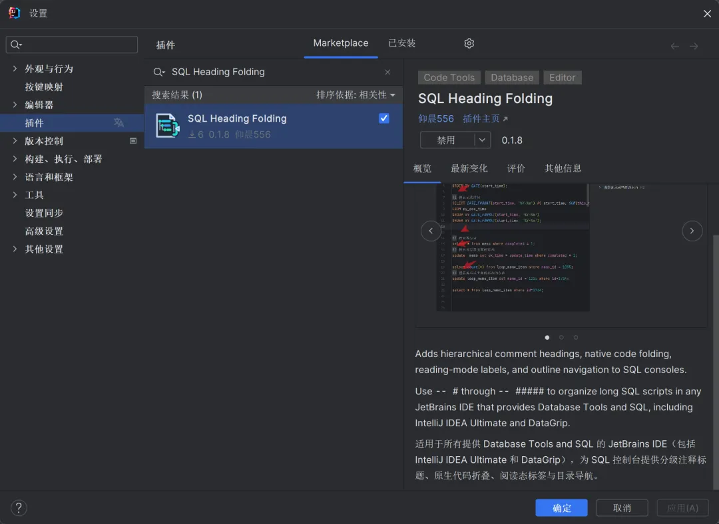The width and height of the screenshot is (719, 524).
Task: Click the Editor tag
Action: [562, 77]
